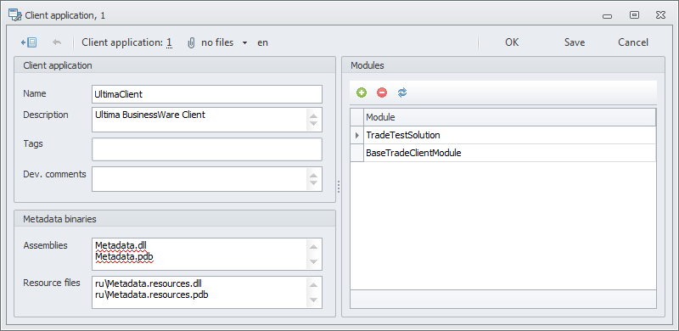Close the Client application window

pyautogui.click(x=661, y=15)
